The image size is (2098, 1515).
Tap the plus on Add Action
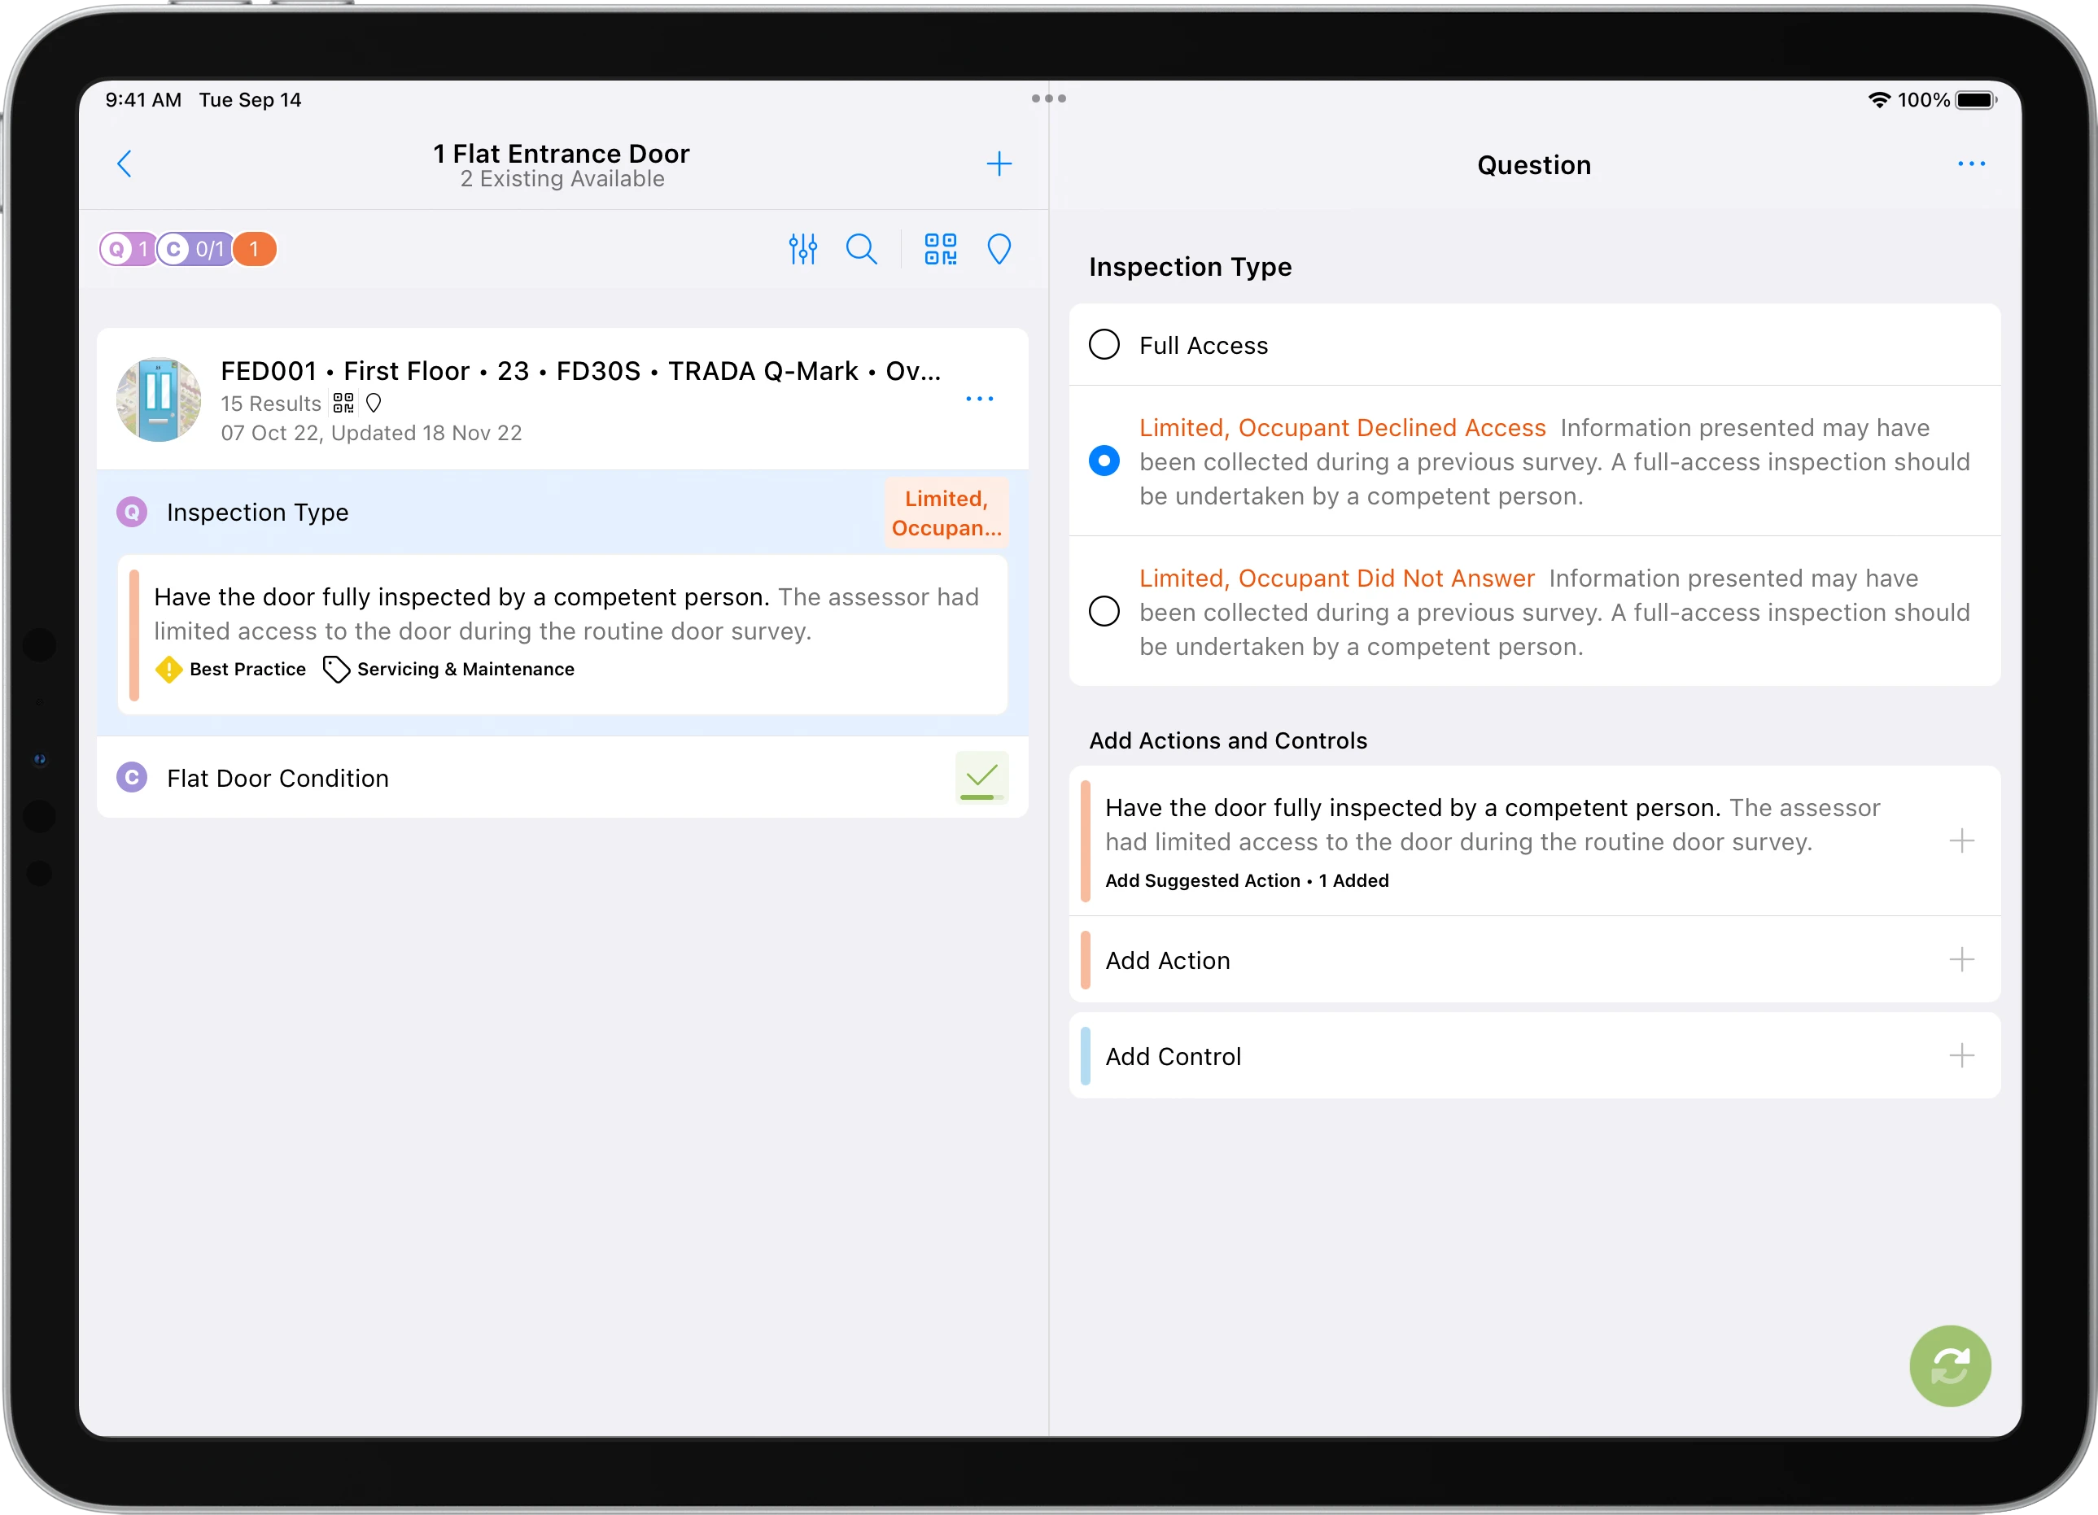1961,959
